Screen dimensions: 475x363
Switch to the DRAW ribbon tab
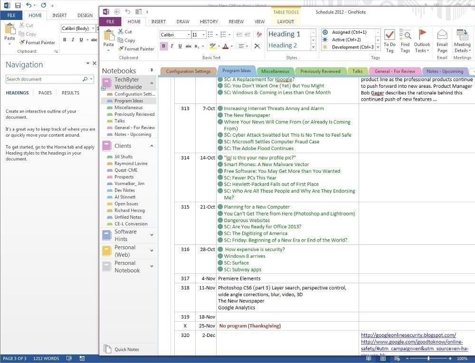point(183,21)
